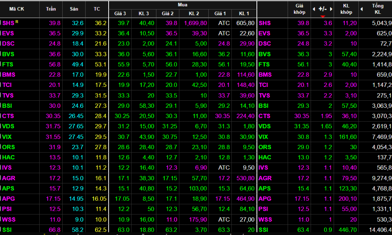Sort by the KL 2 column header

pos(194,13)
